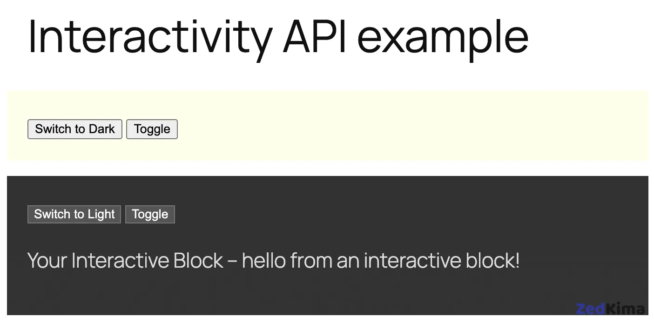This screenshot has height=324, width=654.
Task: Activate dark mode via Switch to Dark
Action: pos(74,129)
